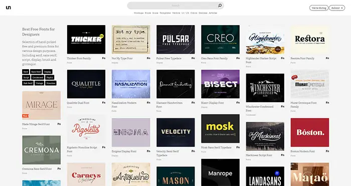Select the Condensed font tag

(x=38, y=77)
